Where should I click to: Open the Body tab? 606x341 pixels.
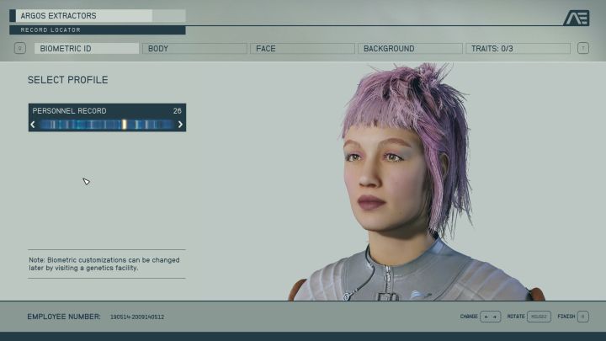[194, 49]
